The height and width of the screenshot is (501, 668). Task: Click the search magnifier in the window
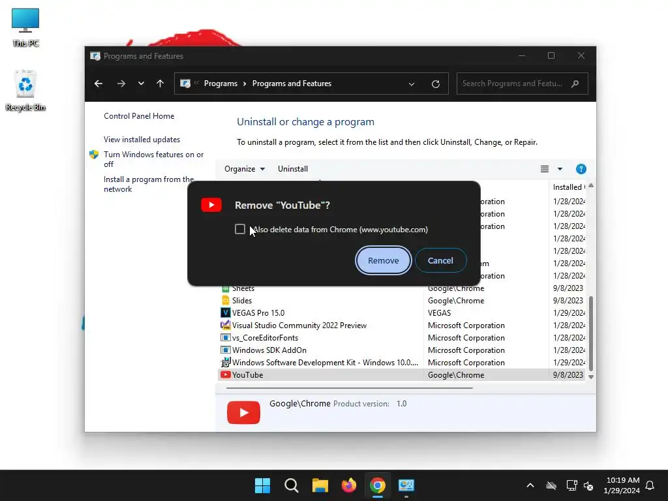point(575,83)
